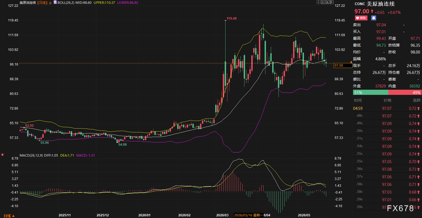Click the orange circled-plus icon beside 日线
This screenshot has width=422, height=218.
pos(50,2)
